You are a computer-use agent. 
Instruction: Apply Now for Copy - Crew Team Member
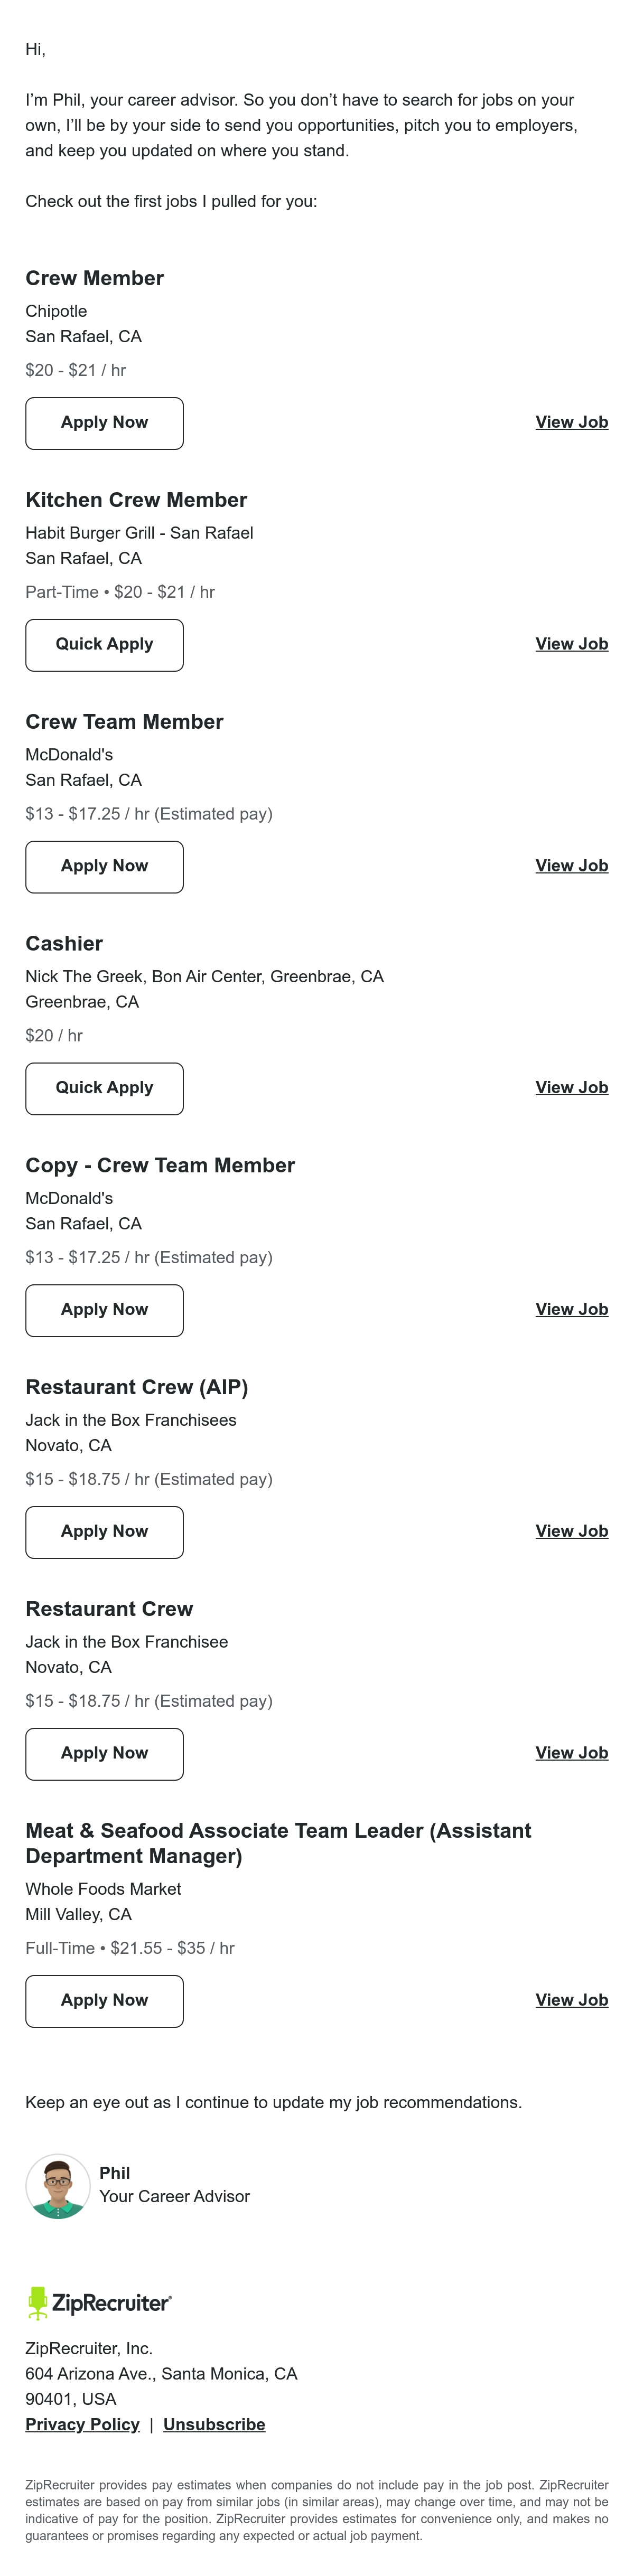(104, 1311)
